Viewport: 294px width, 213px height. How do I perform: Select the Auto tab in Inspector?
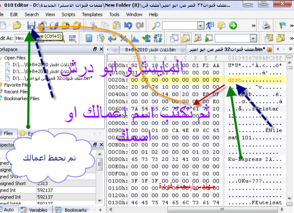[x=8, y=210]
